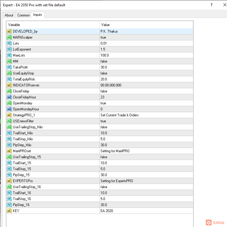The height and width of the screenshot is (227, 227).
Task: Edit MaxLots value 100.0
Action: [146, 55]
